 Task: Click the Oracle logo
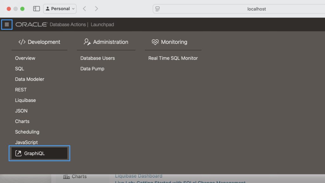31,24
